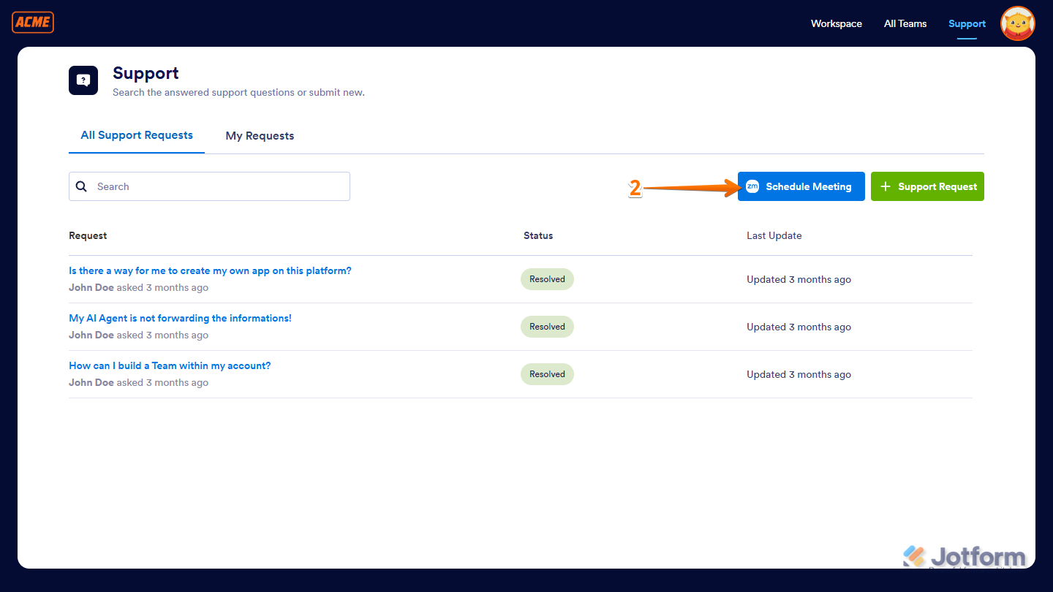Screen dimensions: 1053x592
Task: Open the AI Agent forwarding question
Action: [x=179, y=318]
